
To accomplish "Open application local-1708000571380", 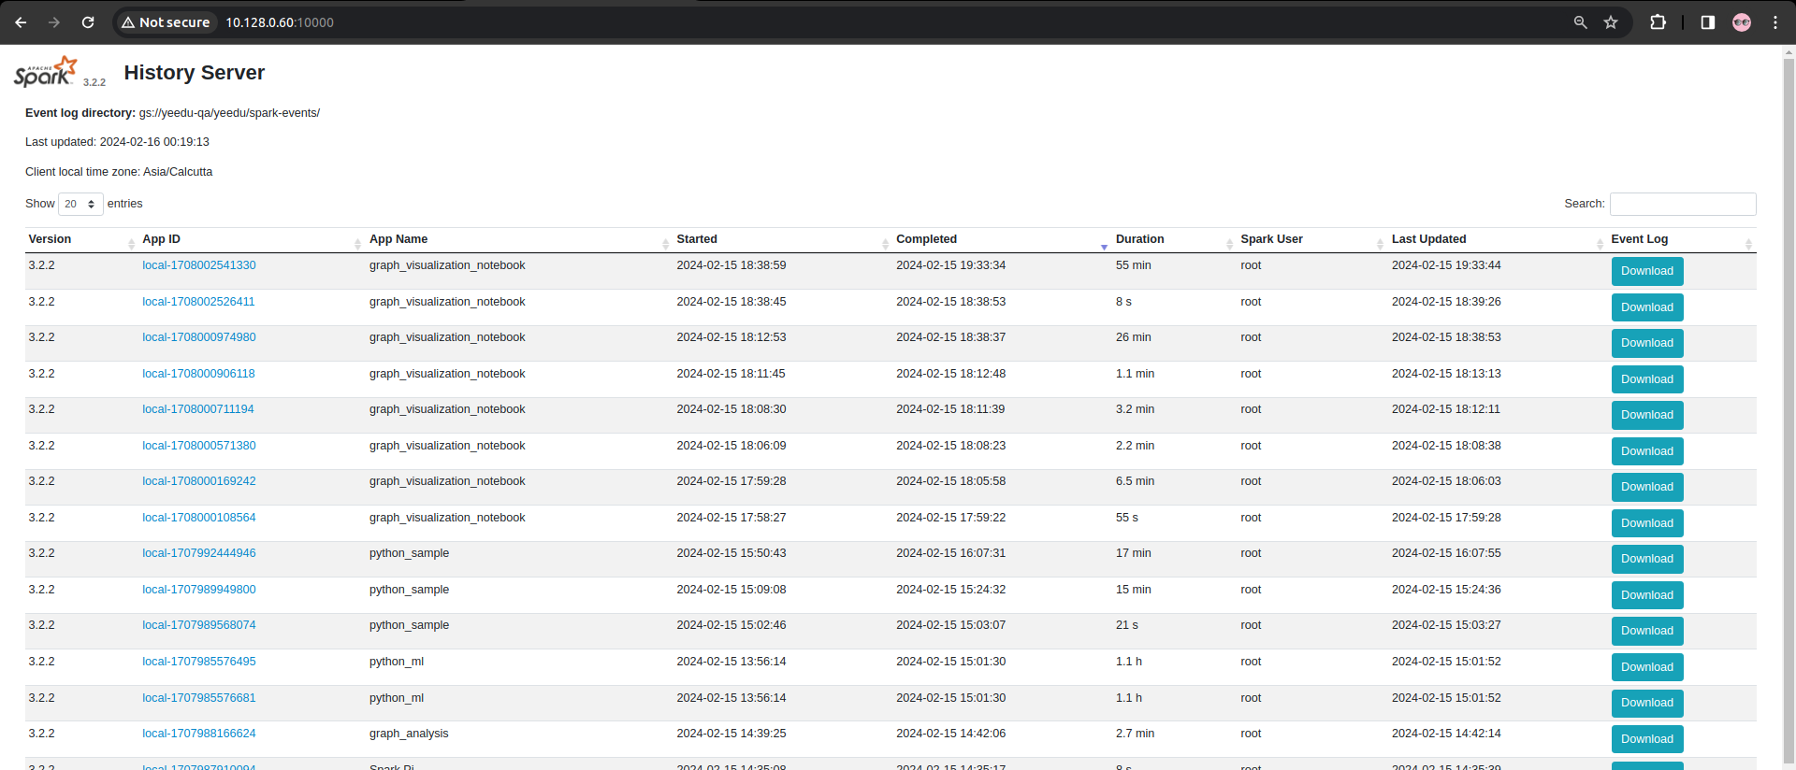I will click(199, 446).
